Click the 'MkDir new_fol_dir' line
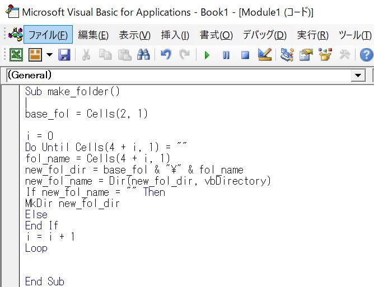The height and width of the screenshot is (287, 374). (x=72, y=203)
